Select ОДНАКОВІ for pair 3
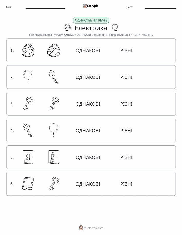 88,104
